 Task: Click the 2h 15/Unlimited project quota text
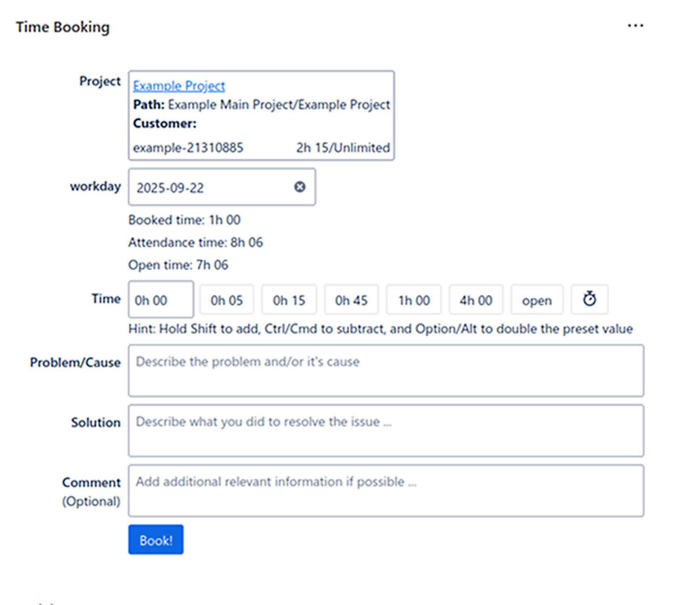click(x=343, y=148)
